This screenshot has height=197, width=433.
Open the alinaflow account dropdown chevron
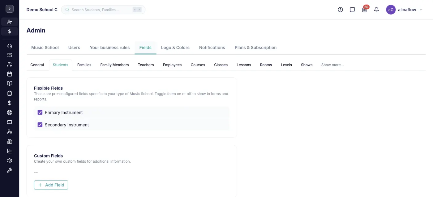(421, 10)
